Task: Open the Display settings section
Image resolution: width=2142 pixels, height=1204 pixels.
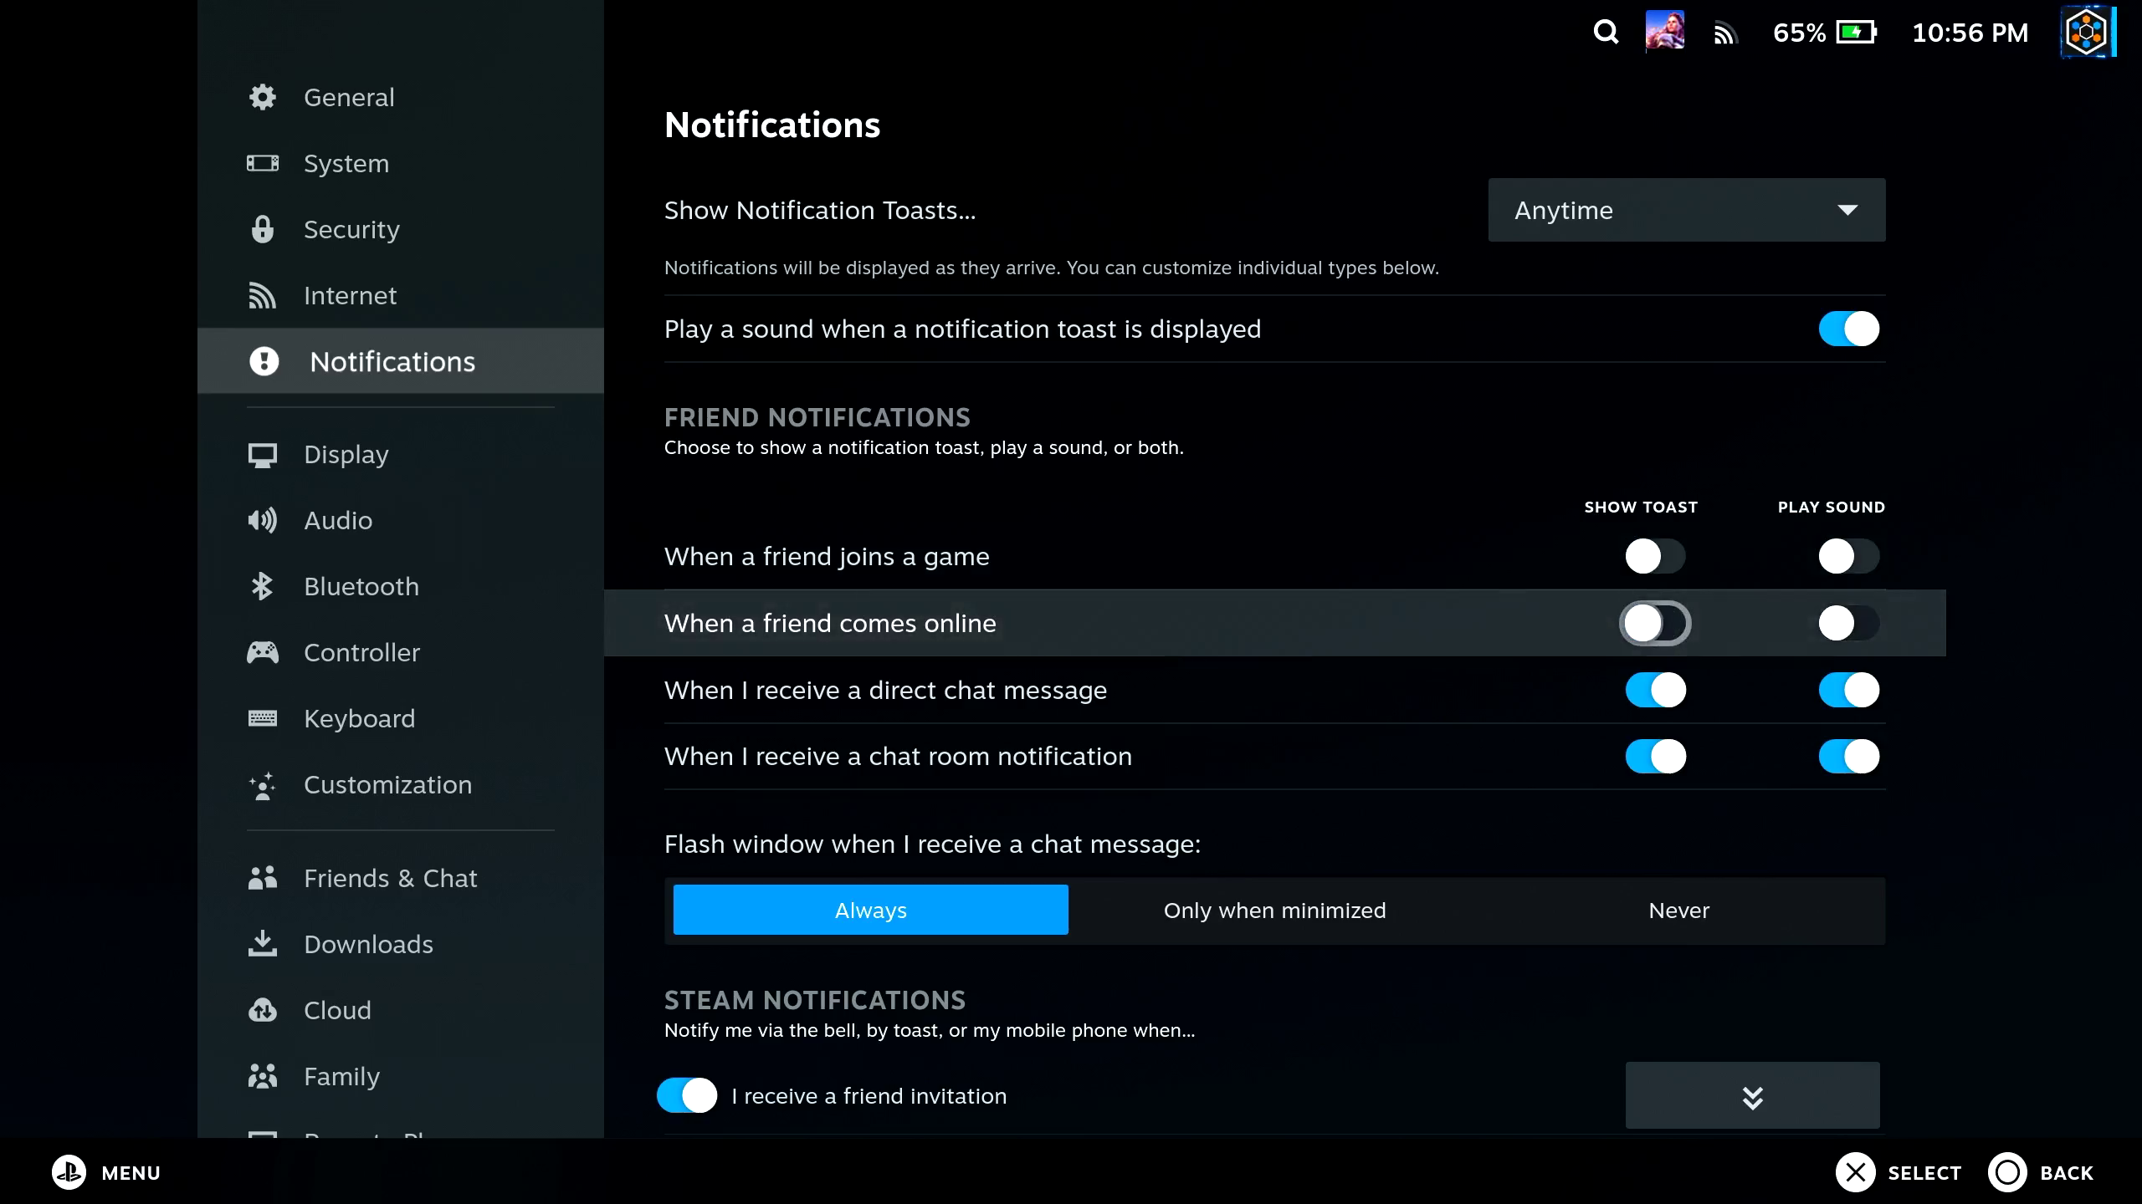Action: click(x=346, y=454)
